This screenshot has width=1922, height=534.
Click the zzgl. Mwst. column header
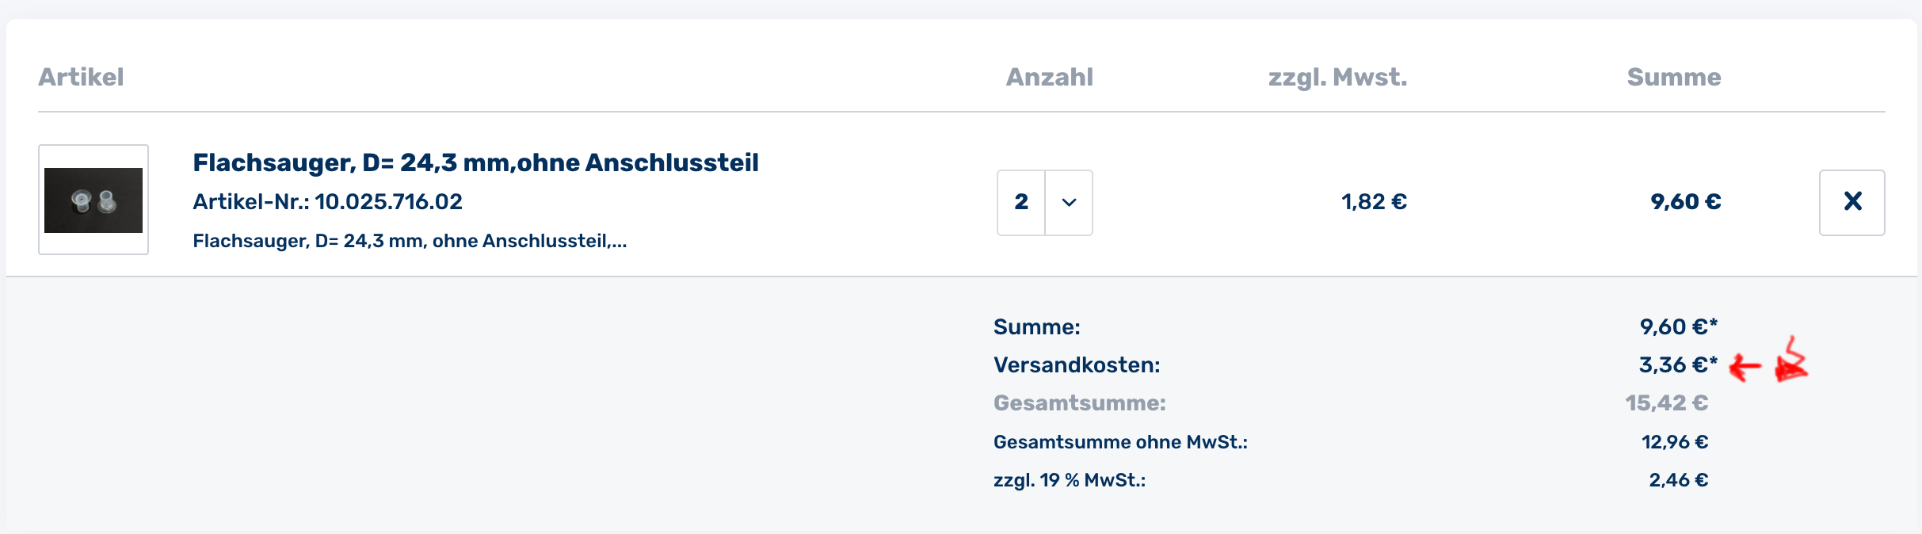click(1337, 77)
